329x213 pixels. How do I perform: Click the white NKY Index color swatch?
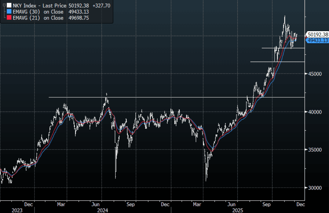pyautogui.click(x=9, y=5)
